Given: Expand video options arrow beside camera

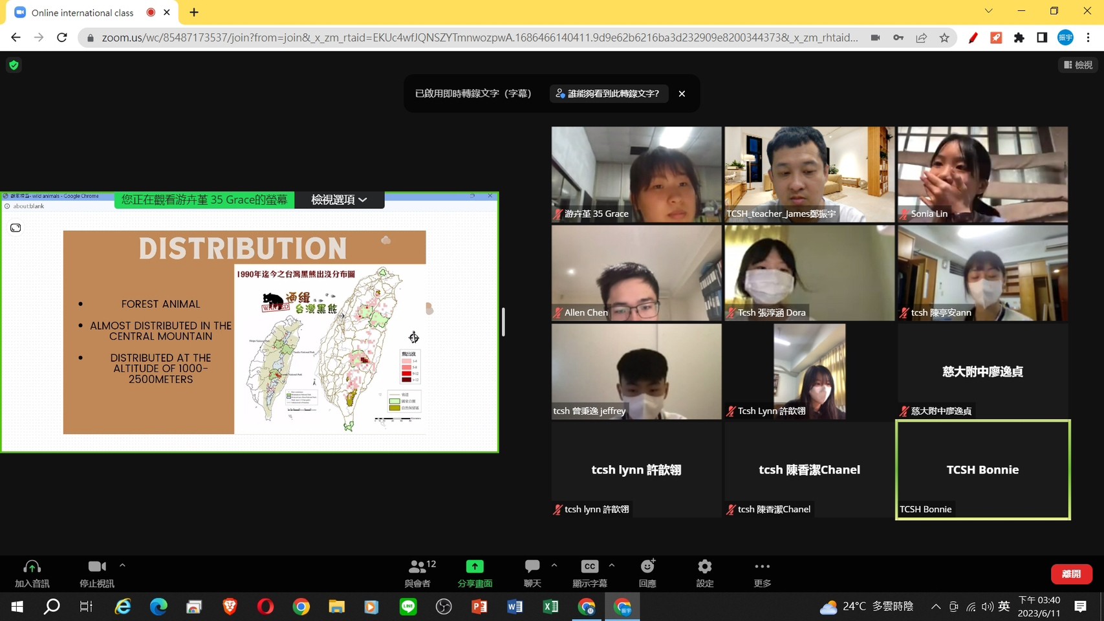Looking at the screenshot, I should [x=122, y=566].
